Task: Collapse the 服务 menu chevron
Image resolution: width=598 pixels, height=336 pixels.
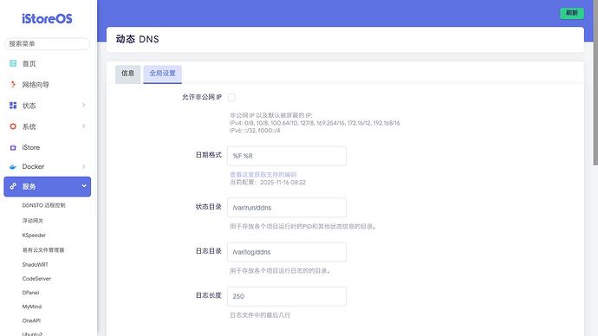Action: (x=84, y=186)
